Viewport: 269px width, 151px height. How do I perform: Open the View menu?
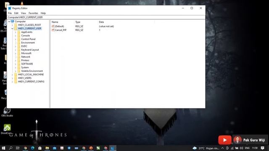[x=24, y=13]
